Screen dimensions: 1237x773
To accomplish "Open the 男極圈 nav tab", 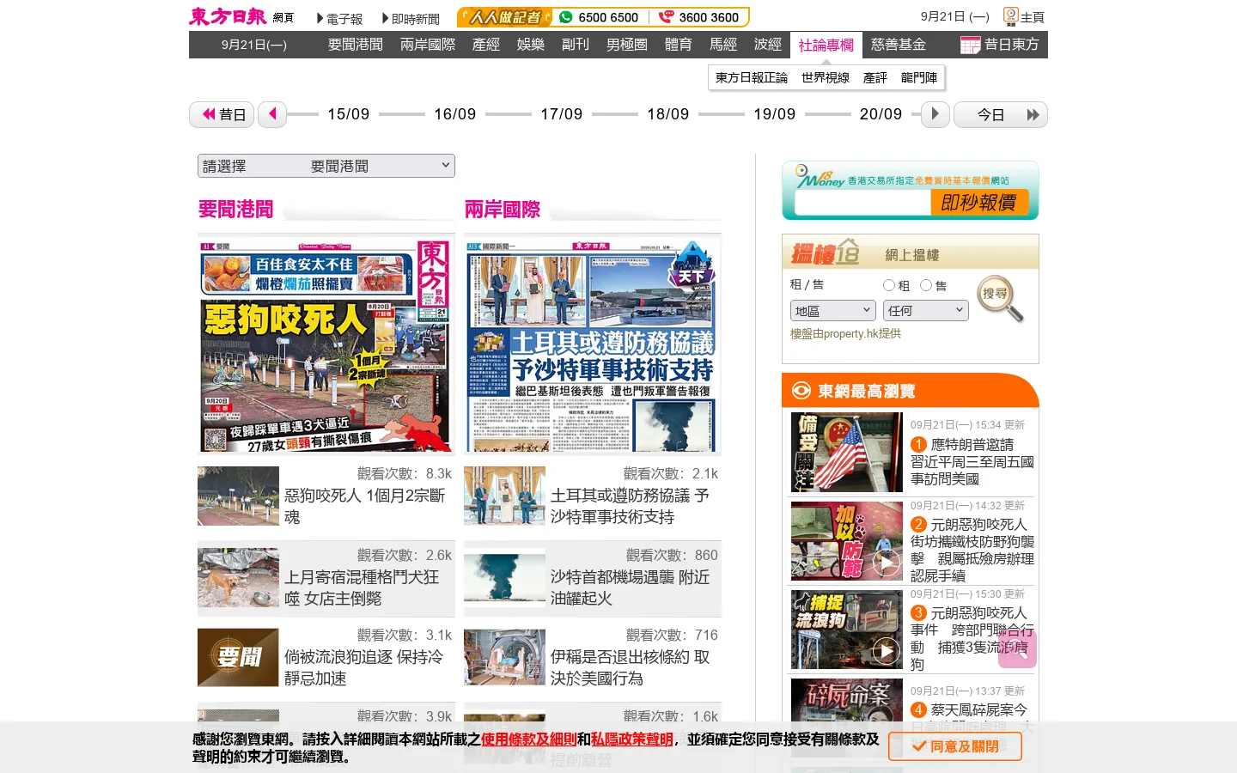I will coord(627,45).
